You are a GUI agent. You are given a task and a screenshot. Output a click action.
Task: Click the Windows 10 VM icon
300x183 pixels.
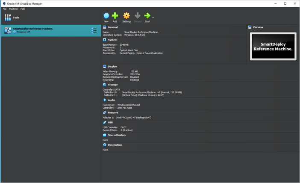8,30
